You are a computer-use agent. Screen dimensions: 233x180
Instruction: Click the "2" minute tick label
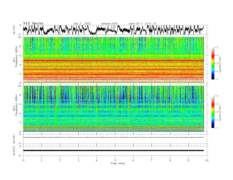[60, 160]
